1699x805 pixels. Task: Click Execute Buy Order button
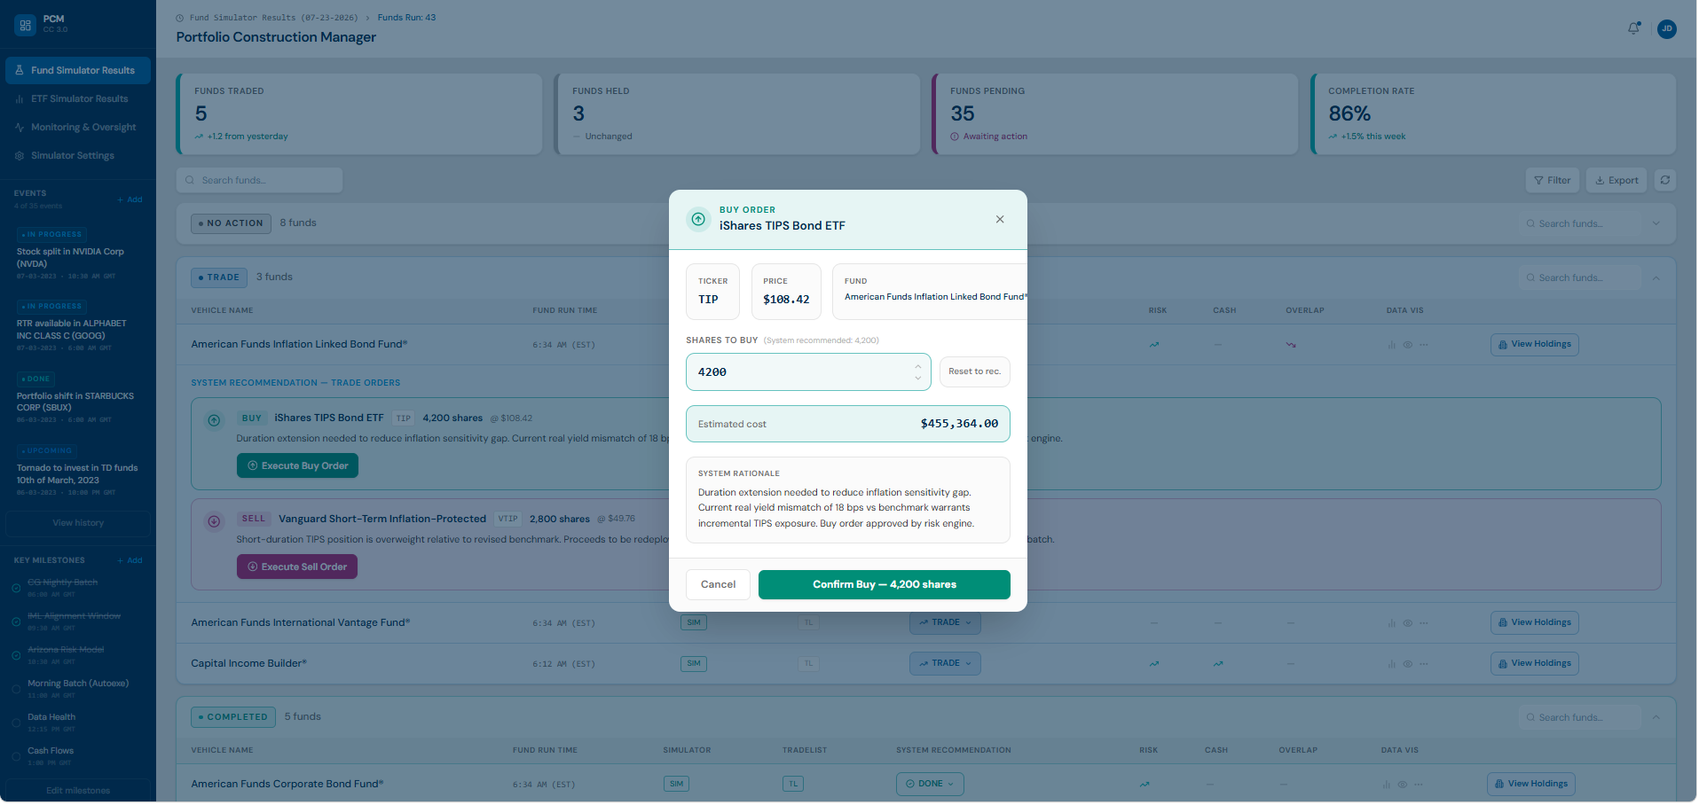297,466
